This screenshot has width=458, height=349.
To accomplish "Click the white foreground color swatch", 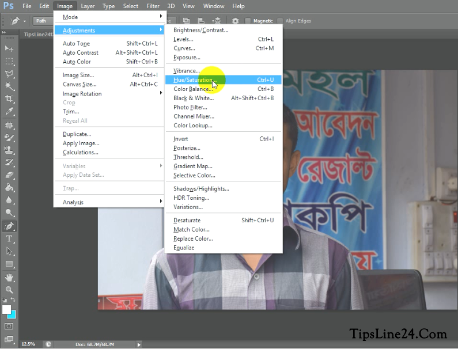I will point(7,310).
